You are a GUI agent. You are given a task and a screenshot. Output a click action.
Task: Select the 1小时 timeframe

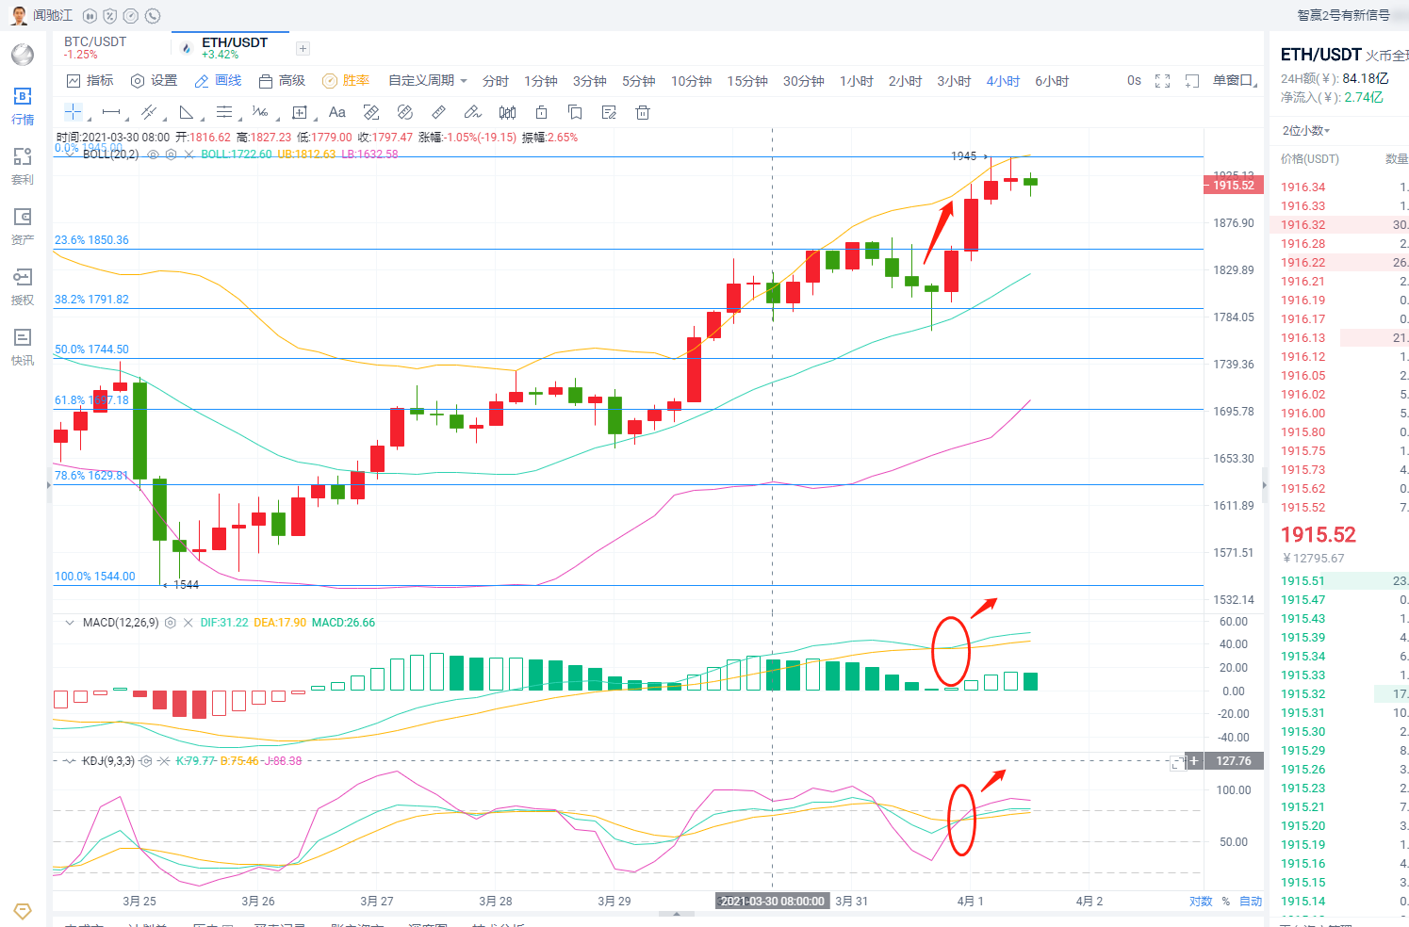pyautogui.click(x=856, y=81)
